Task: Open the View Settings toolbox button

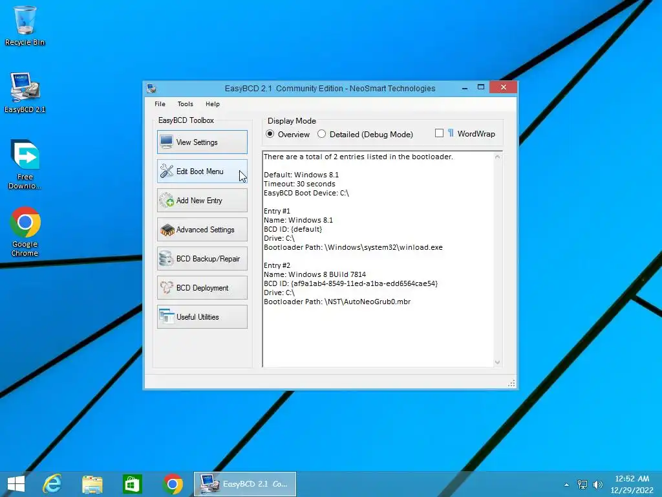Action: 202,142
